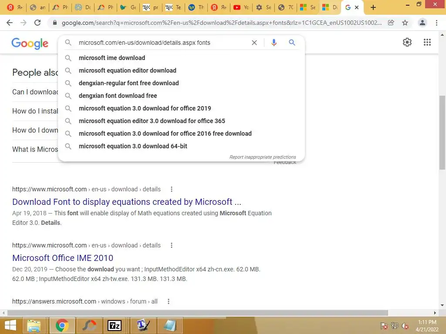
Task: Open the Chrome profile avatar
Action: tap(422, 23)
